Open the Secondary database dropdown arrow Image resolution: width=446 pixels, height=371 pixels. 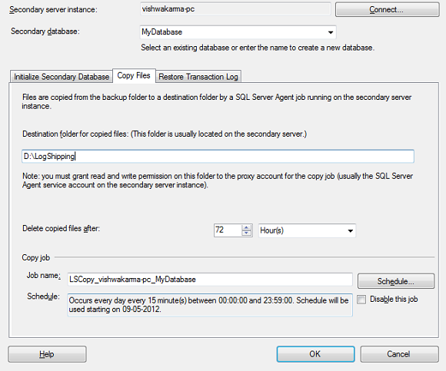point(331,32)
